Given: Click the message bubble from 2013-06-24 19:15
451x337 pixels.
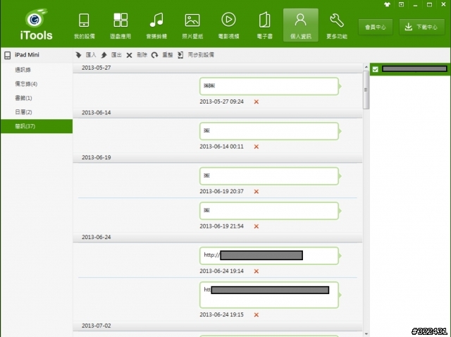Looking at the screenshot, I should click(269, 295).
